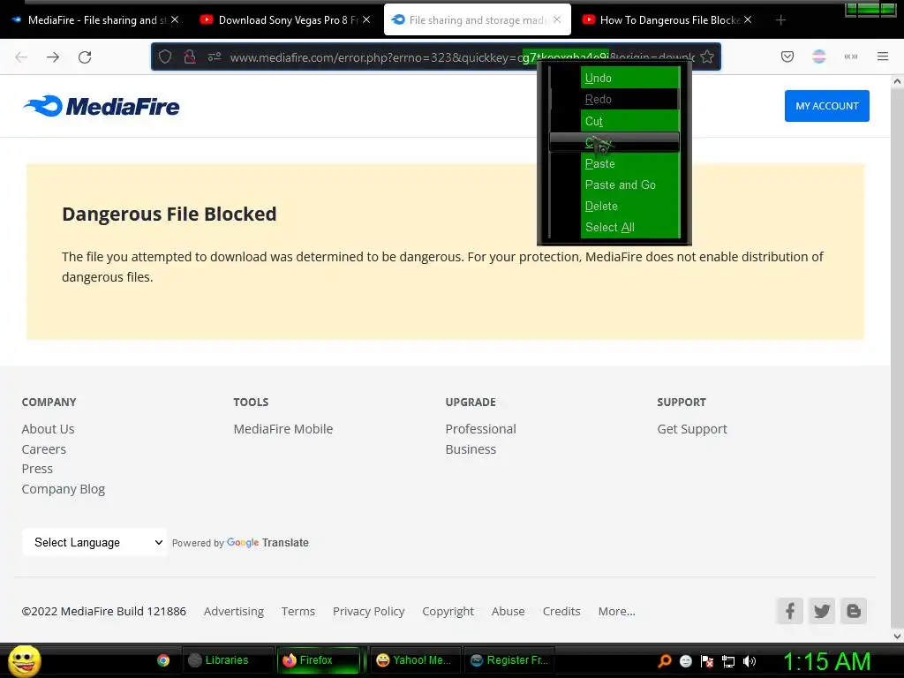Reload the current MediaFire page
The width and height of the screenshot is (904, 678).
coord(85,57)
